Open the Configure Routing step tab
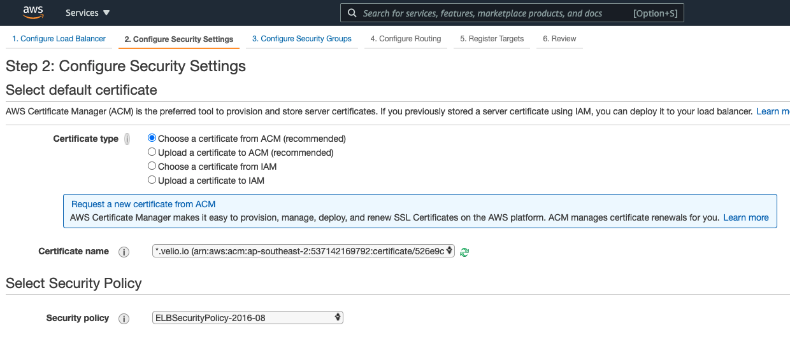The width and height of the screenshot is (790, 356). tap(405, 39)
